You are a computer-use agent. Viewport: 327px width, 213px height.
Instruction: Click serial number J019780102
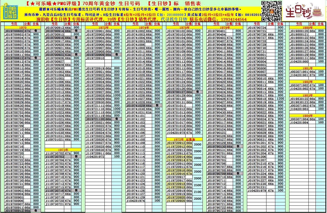176,31
